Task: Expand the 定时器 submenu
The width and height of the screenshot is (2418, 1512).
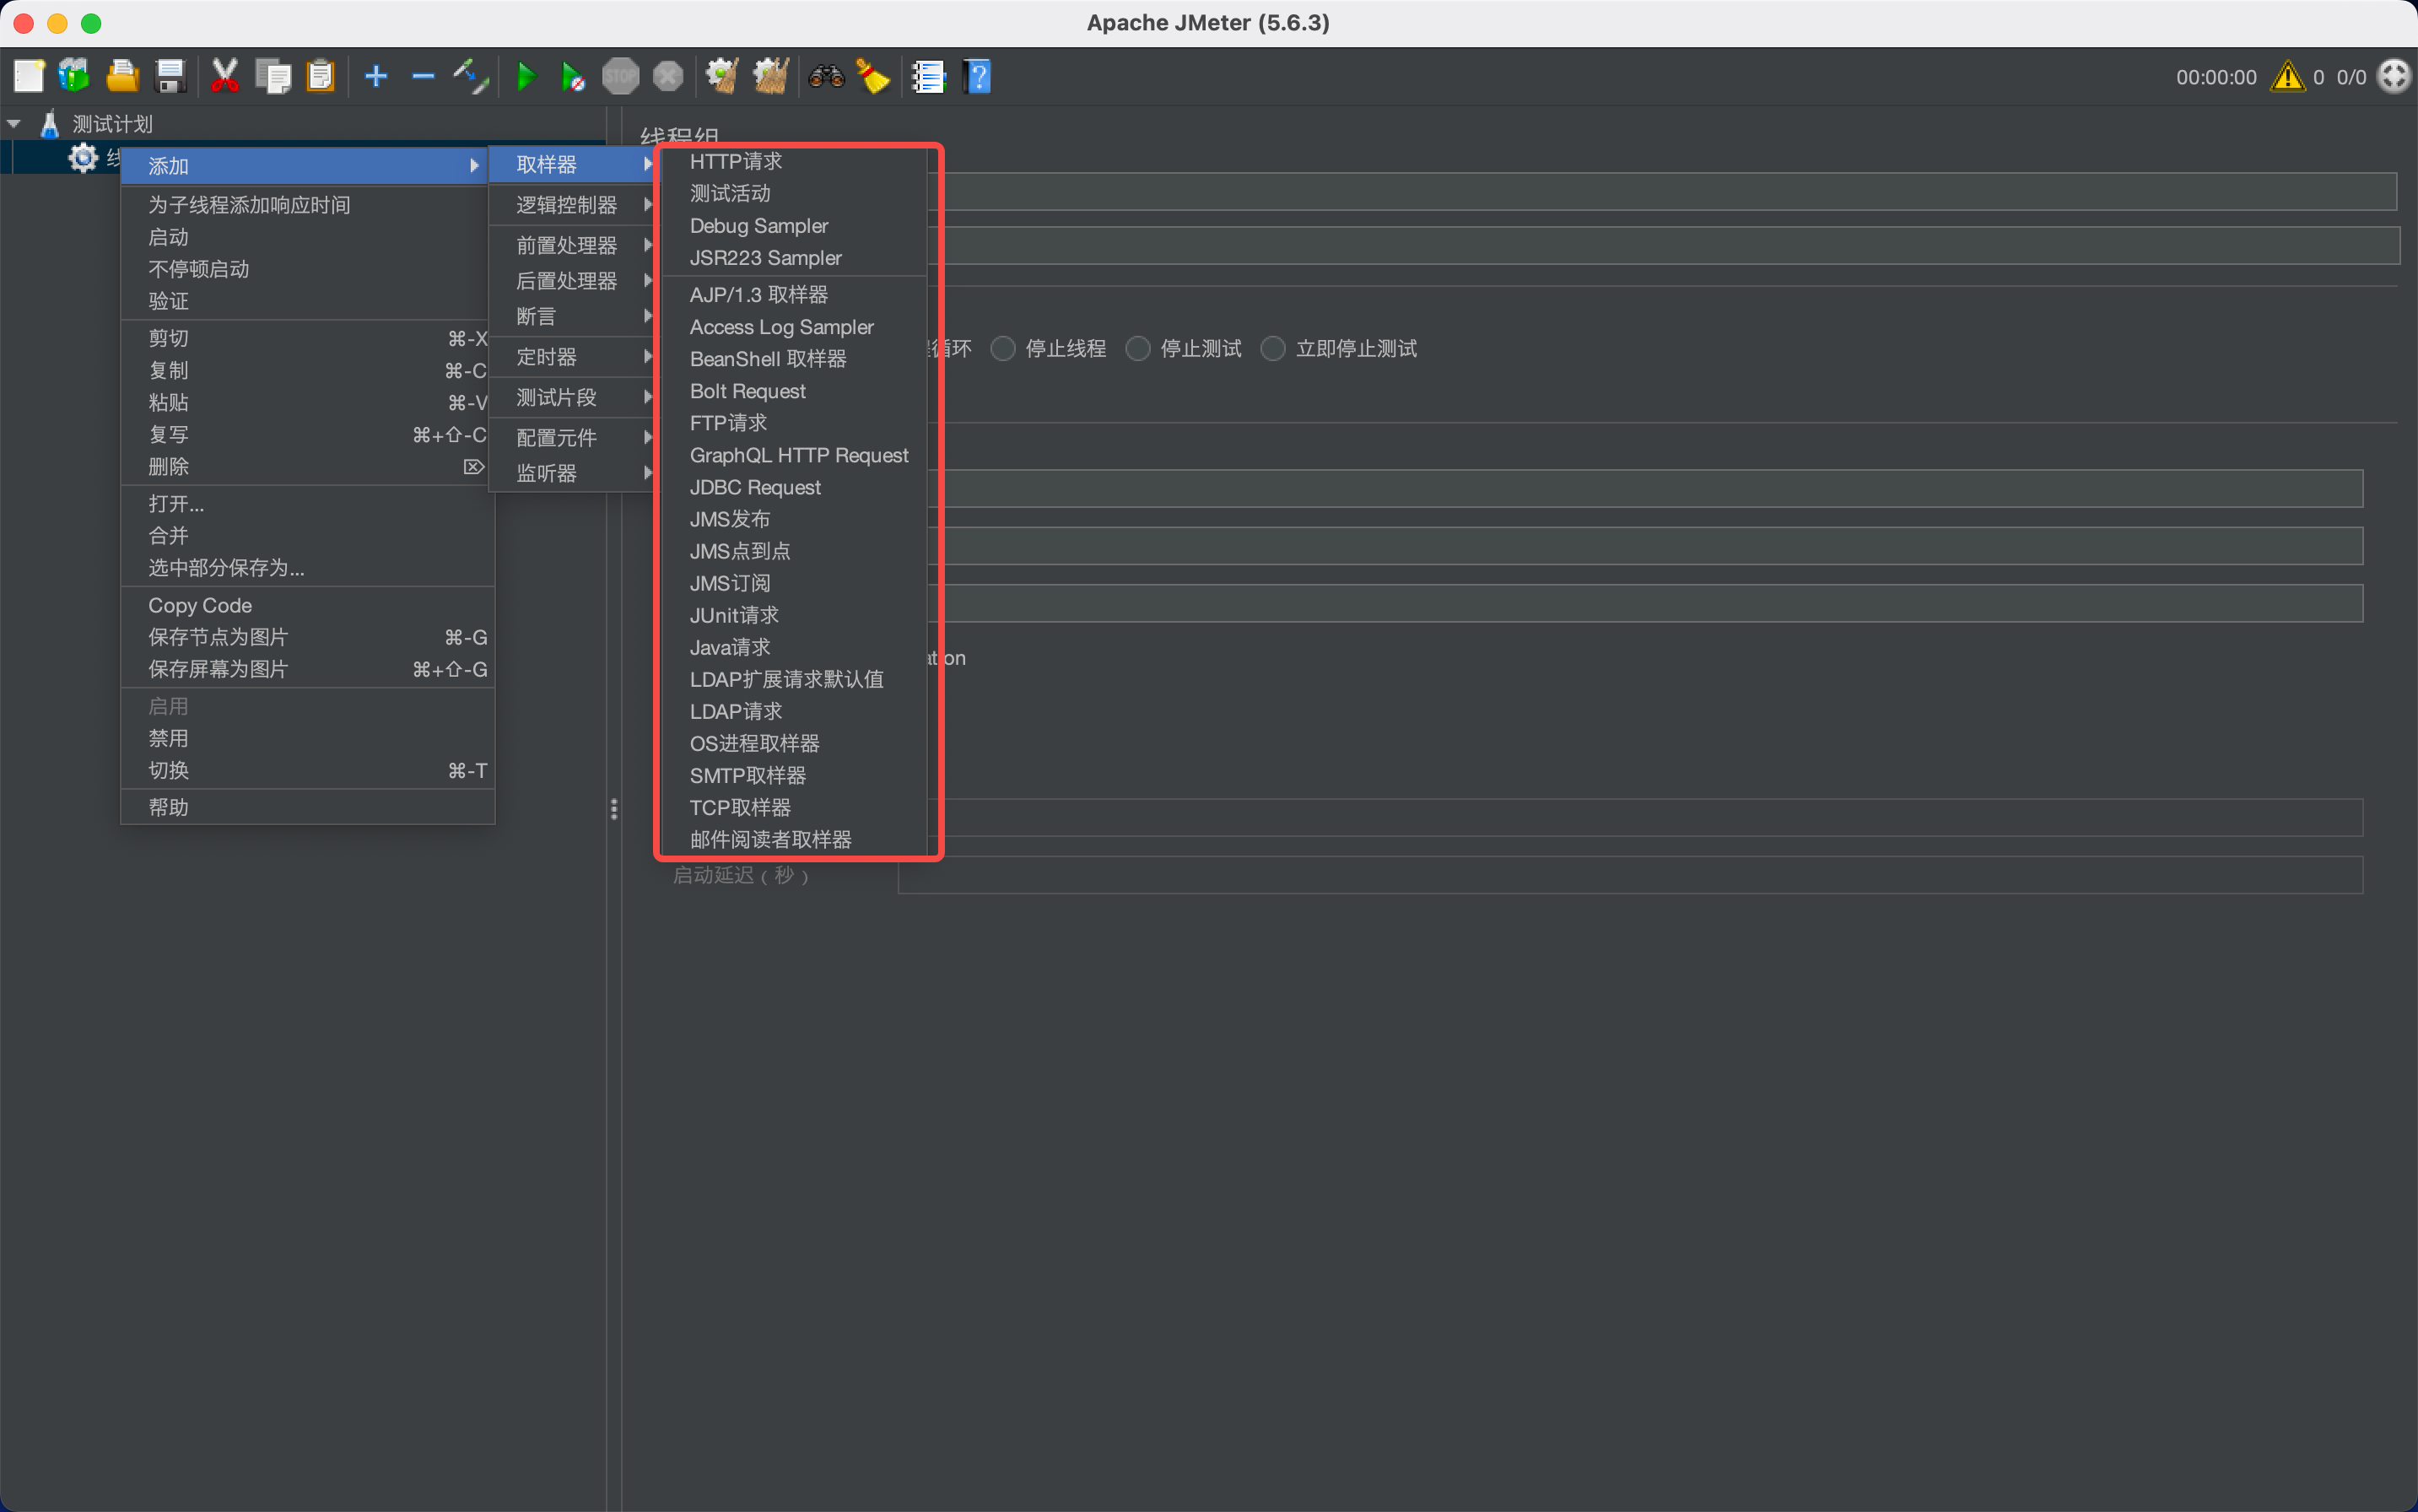Action: coord(572,357)
